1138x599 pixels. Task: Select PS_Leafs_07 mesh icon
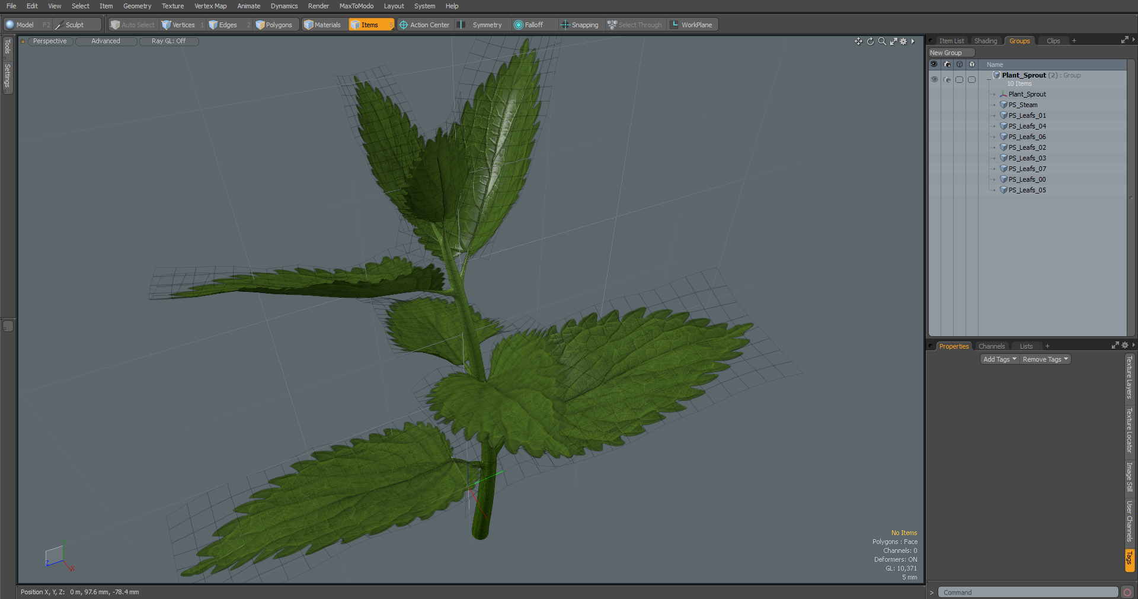point(1003,169)
